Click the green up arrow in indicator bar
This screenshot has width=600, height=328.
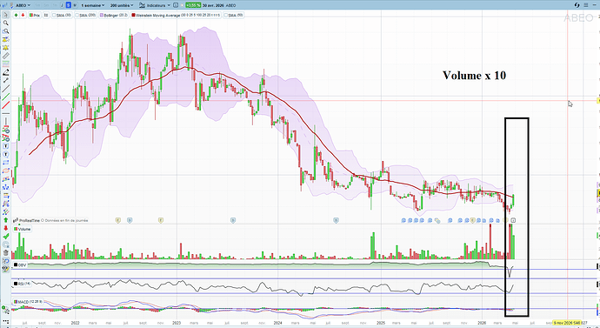pyautogui.click(x=16, y=15)
